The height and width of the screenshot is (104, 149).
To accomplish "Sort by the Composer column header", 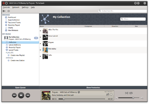I will [94, 26].
